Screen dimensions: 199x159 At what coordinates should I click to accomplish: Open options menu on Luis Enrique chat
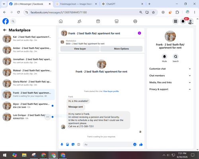47,117
